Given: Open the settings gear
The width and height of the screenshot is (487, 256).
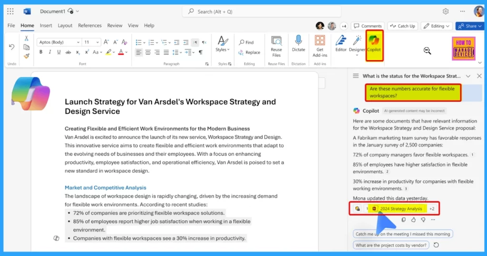Looking at the screenshot, I should (446, 11).
